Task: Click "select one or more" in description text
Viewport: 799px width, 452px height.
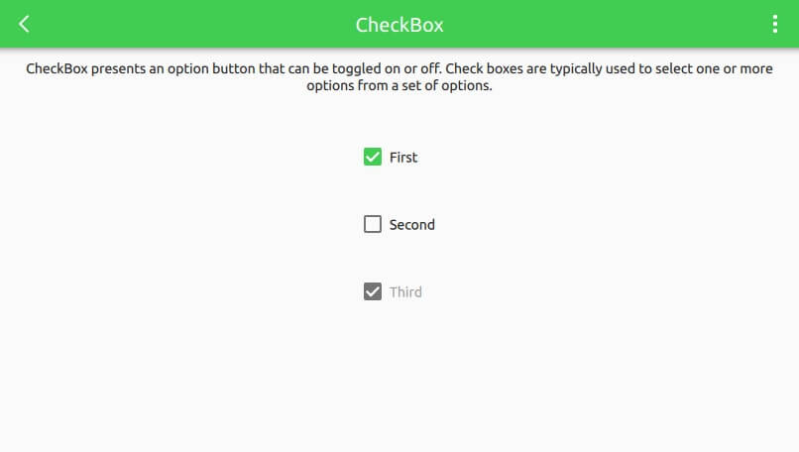Action: tap(716, 68)
